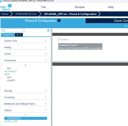Expand System Core category
The image size is (128, 126).
pyautogui.click(x=26, y=41)
